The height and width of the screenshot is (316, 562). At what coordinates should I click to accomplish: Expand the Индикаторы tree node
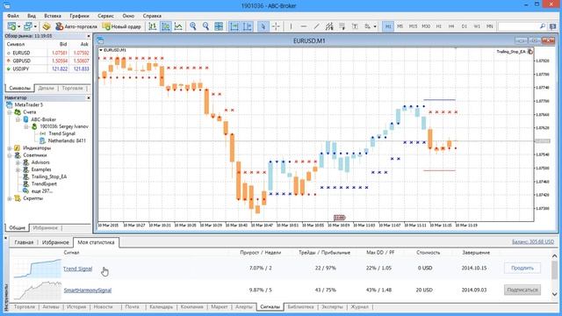pos(10,148)
